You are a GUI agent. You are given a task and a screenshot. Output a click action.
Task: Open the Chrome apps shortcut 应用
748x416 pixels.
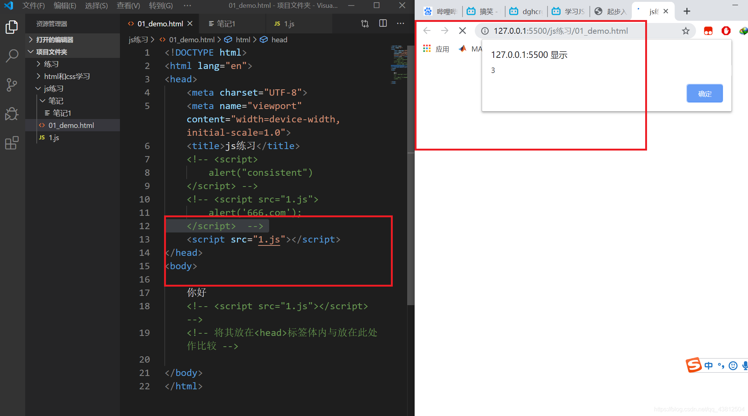436,49
